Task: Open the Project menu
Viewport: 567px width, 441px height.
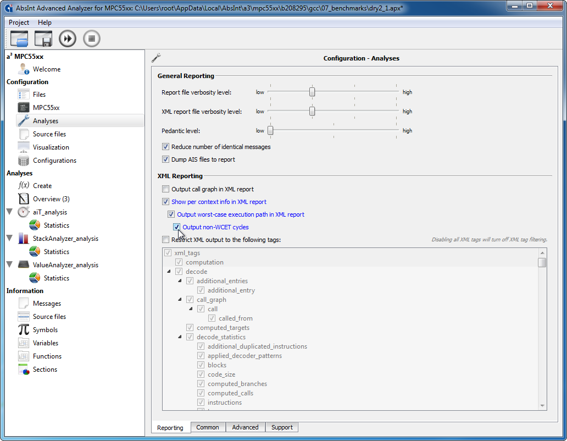Action: click(19, 23)
